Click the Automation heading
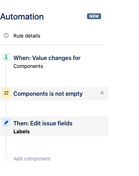The image size is (139, 176). point(22,17)
